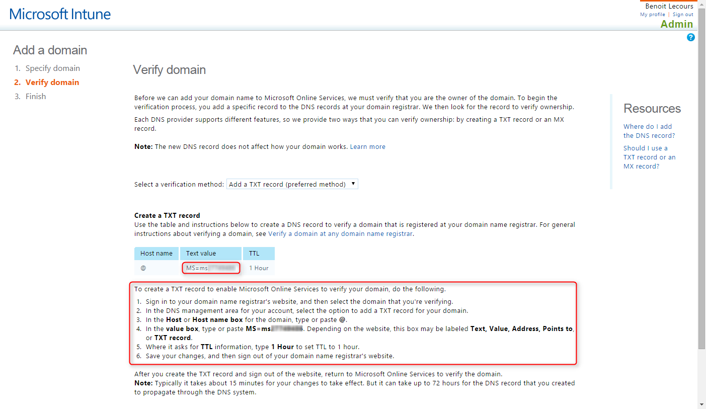The height and width of the screenshot is (409, 706).
Task: Open 'Verify a domain at any domain name registrar' link
Action: (x=341, y=234)
